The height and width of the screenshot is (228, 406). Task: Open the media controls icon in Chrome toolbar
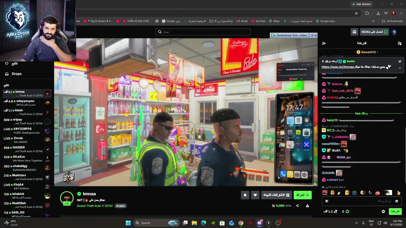pyautogui.click(x=386, y=13)
